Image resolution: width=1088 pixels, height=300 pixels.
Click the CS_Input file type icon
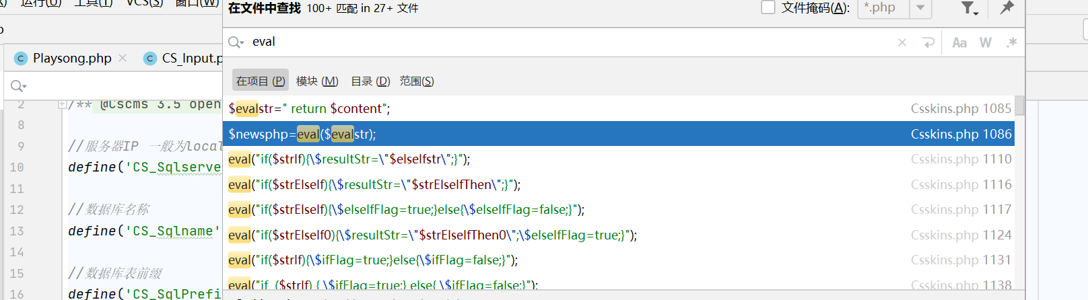150,59
